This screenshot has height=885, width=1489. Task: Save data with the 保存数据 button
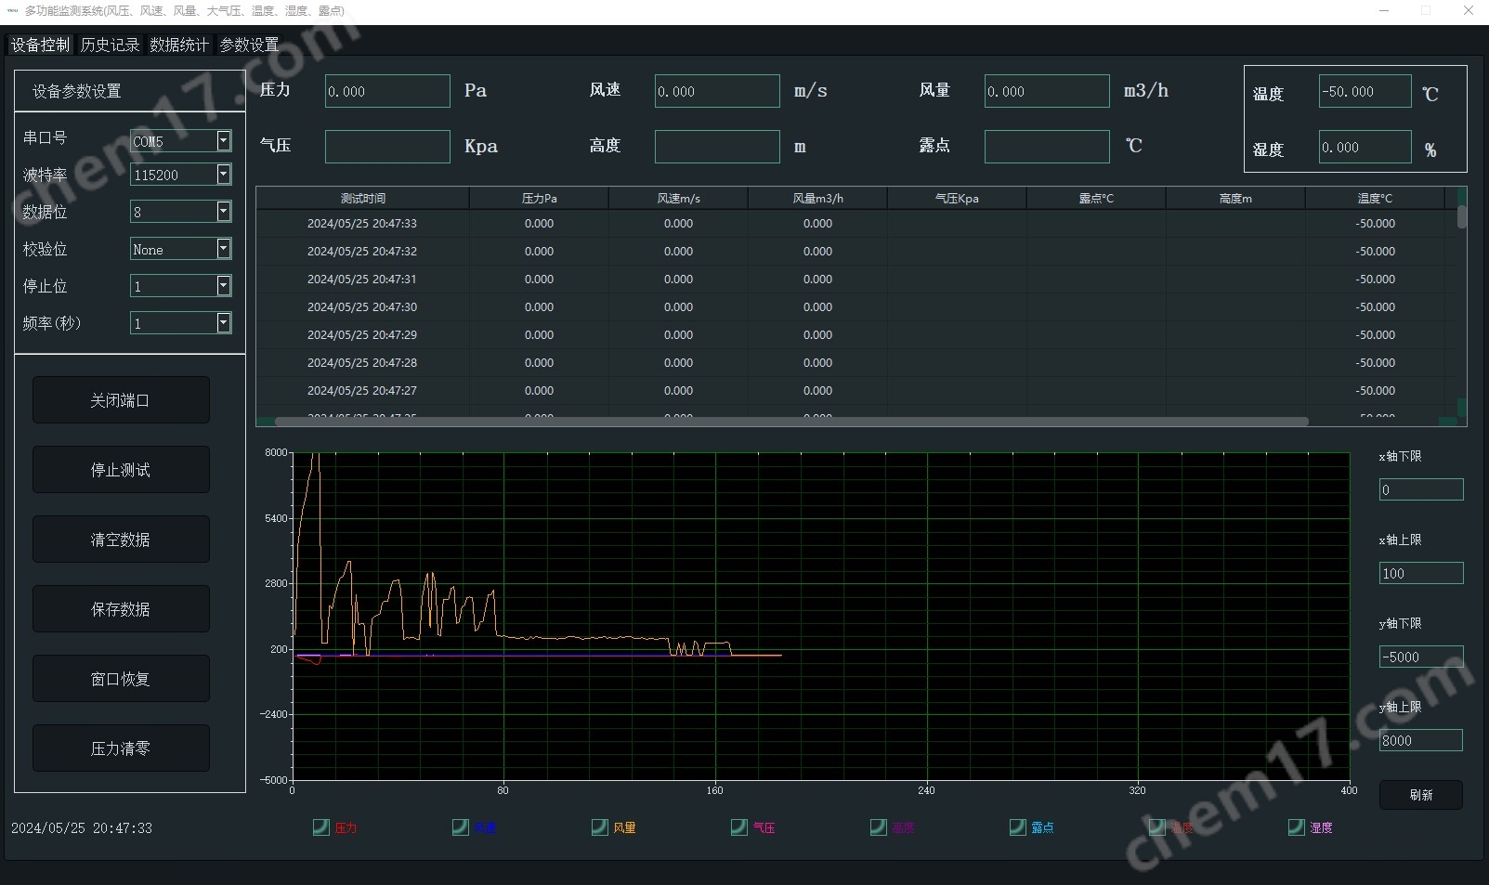coord(121,609)
